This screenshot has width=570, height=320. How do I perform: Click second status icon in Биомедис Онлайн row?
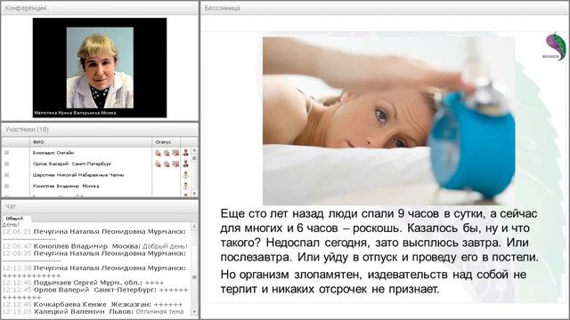tap(167, 153)
